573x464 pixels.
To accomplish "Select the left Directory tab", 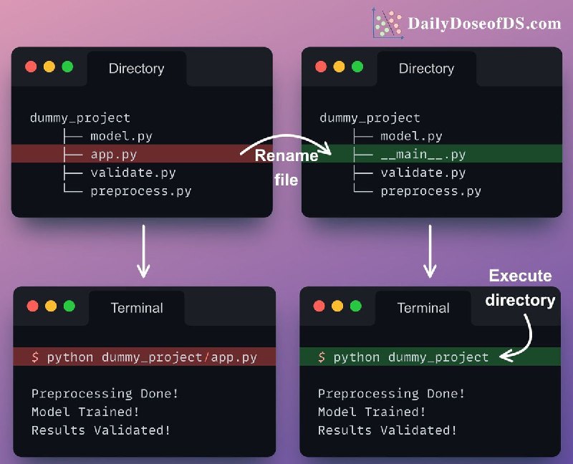I will coord(137,69).
